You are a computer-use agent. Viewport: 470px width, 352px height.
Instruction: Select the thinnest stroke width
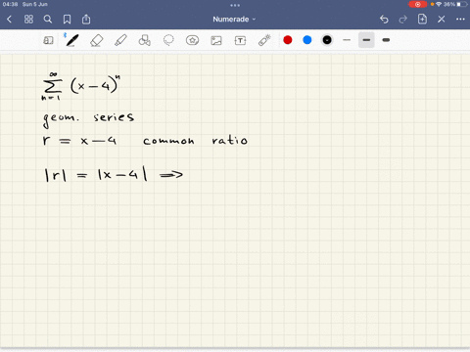[x=347, y=40]
